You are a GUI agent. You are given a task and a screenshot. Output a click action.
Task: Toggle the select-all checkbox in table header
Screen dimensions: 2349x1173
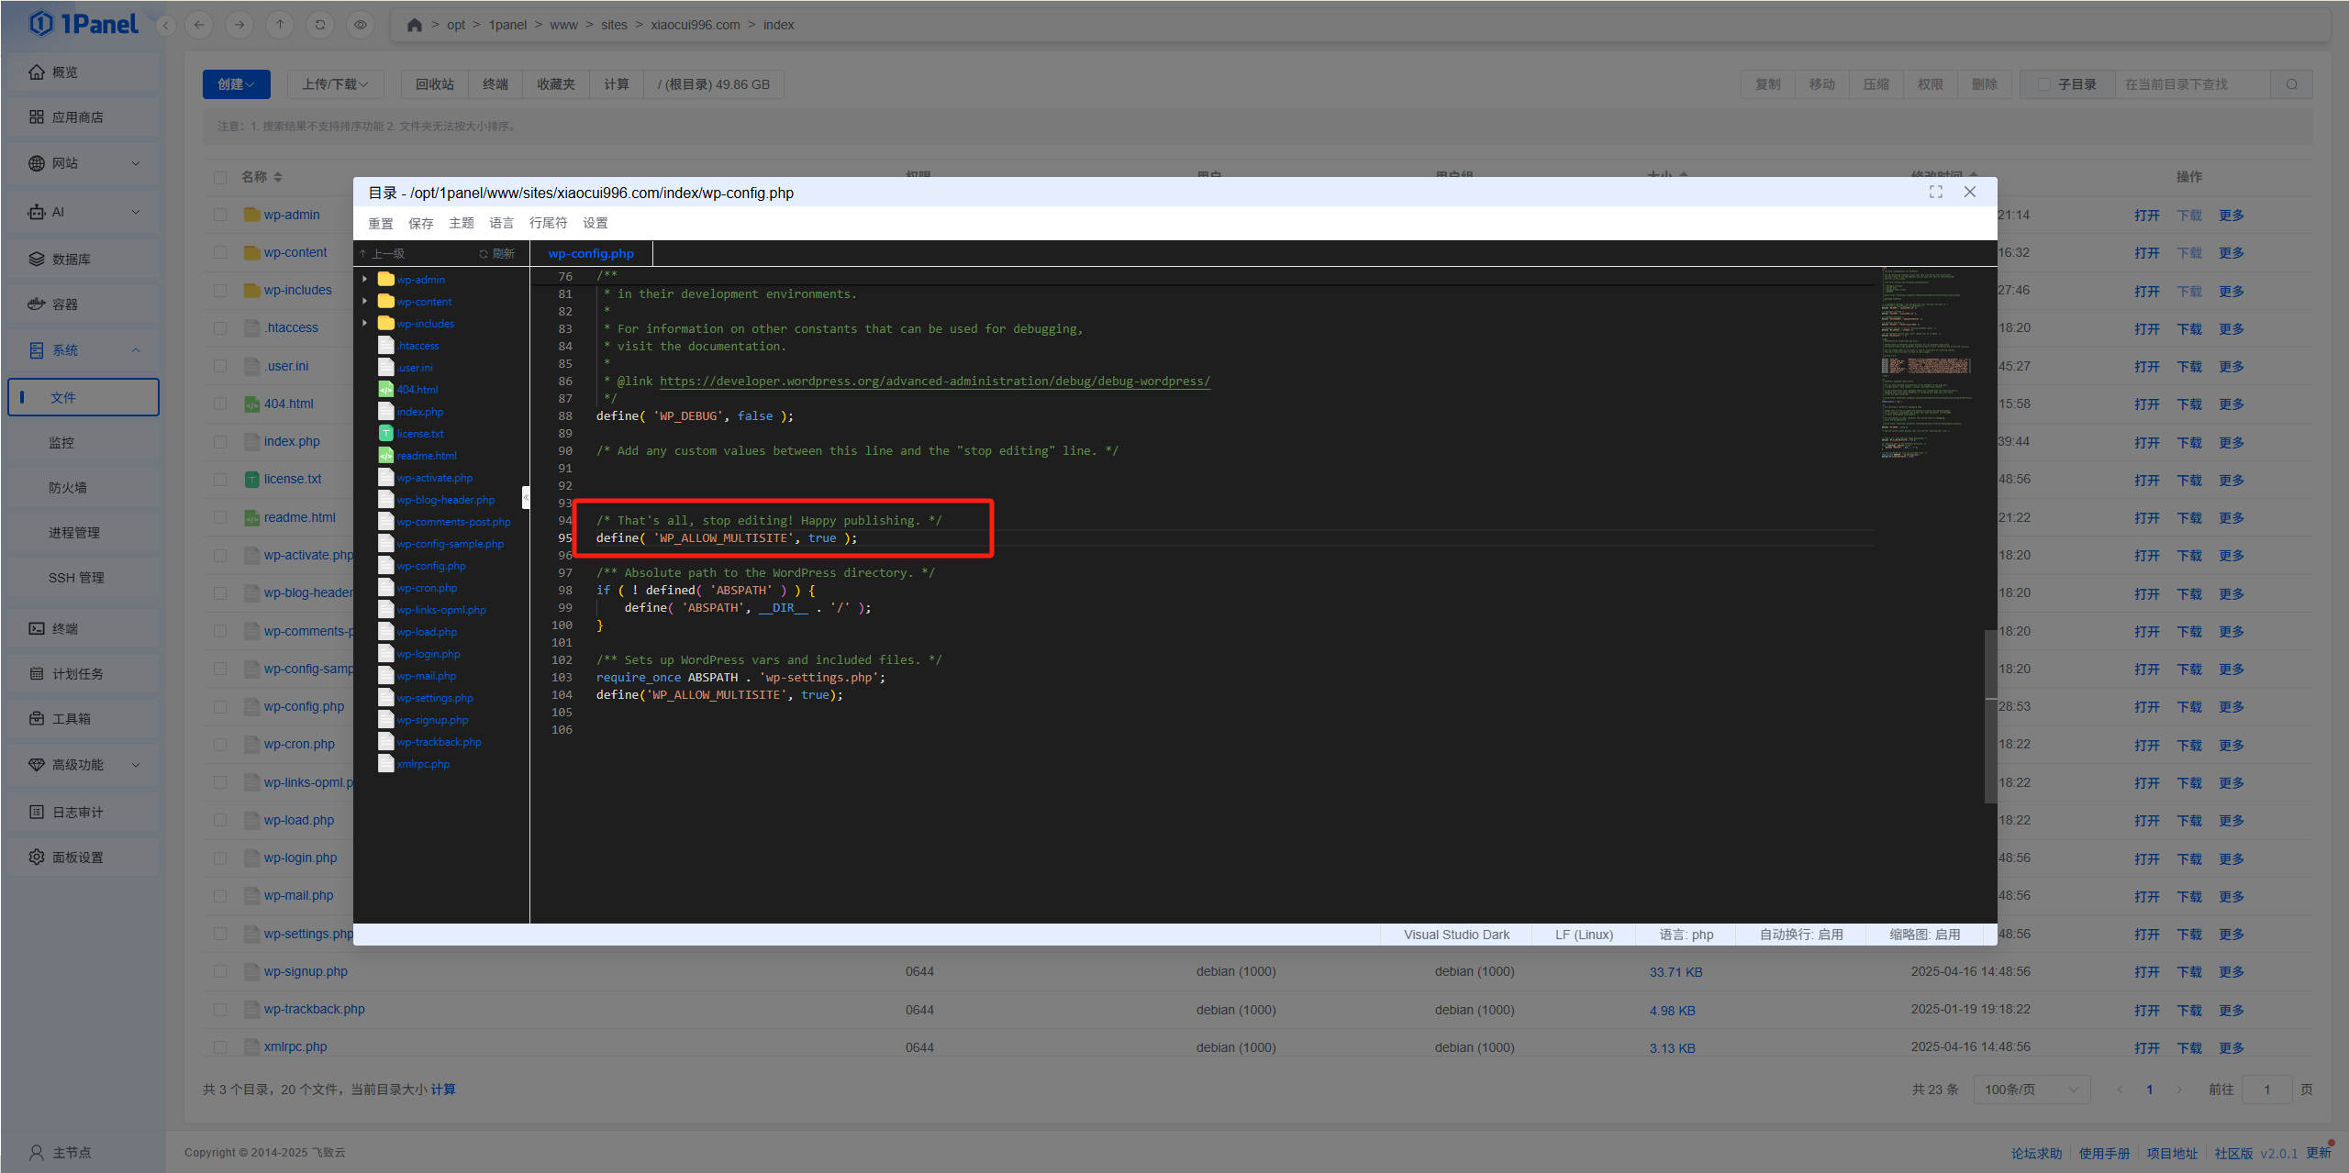point(220,177)
